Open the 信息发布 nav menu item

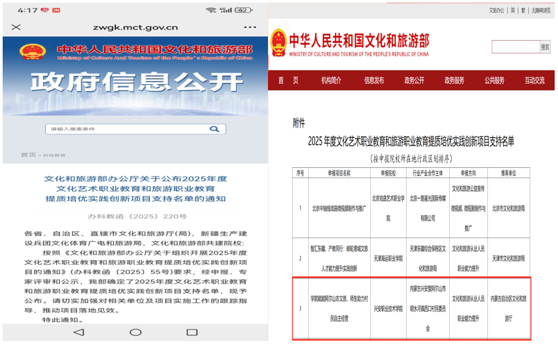(374, 80)
